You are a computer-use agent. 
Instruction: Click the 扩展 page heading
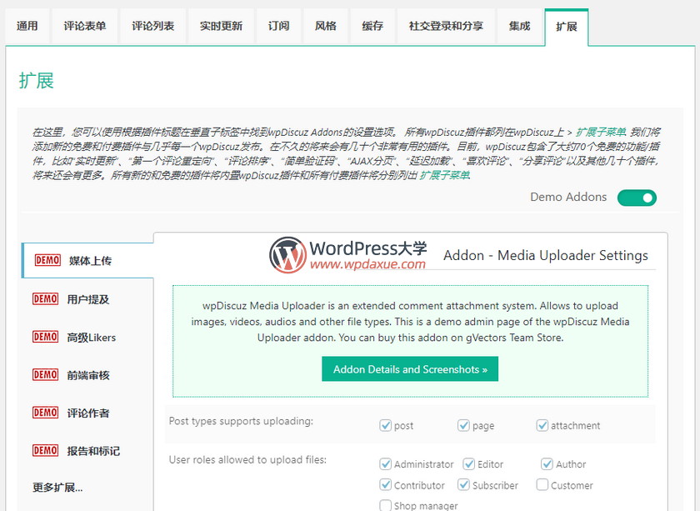pyautogui.click(x=36, y=81)
